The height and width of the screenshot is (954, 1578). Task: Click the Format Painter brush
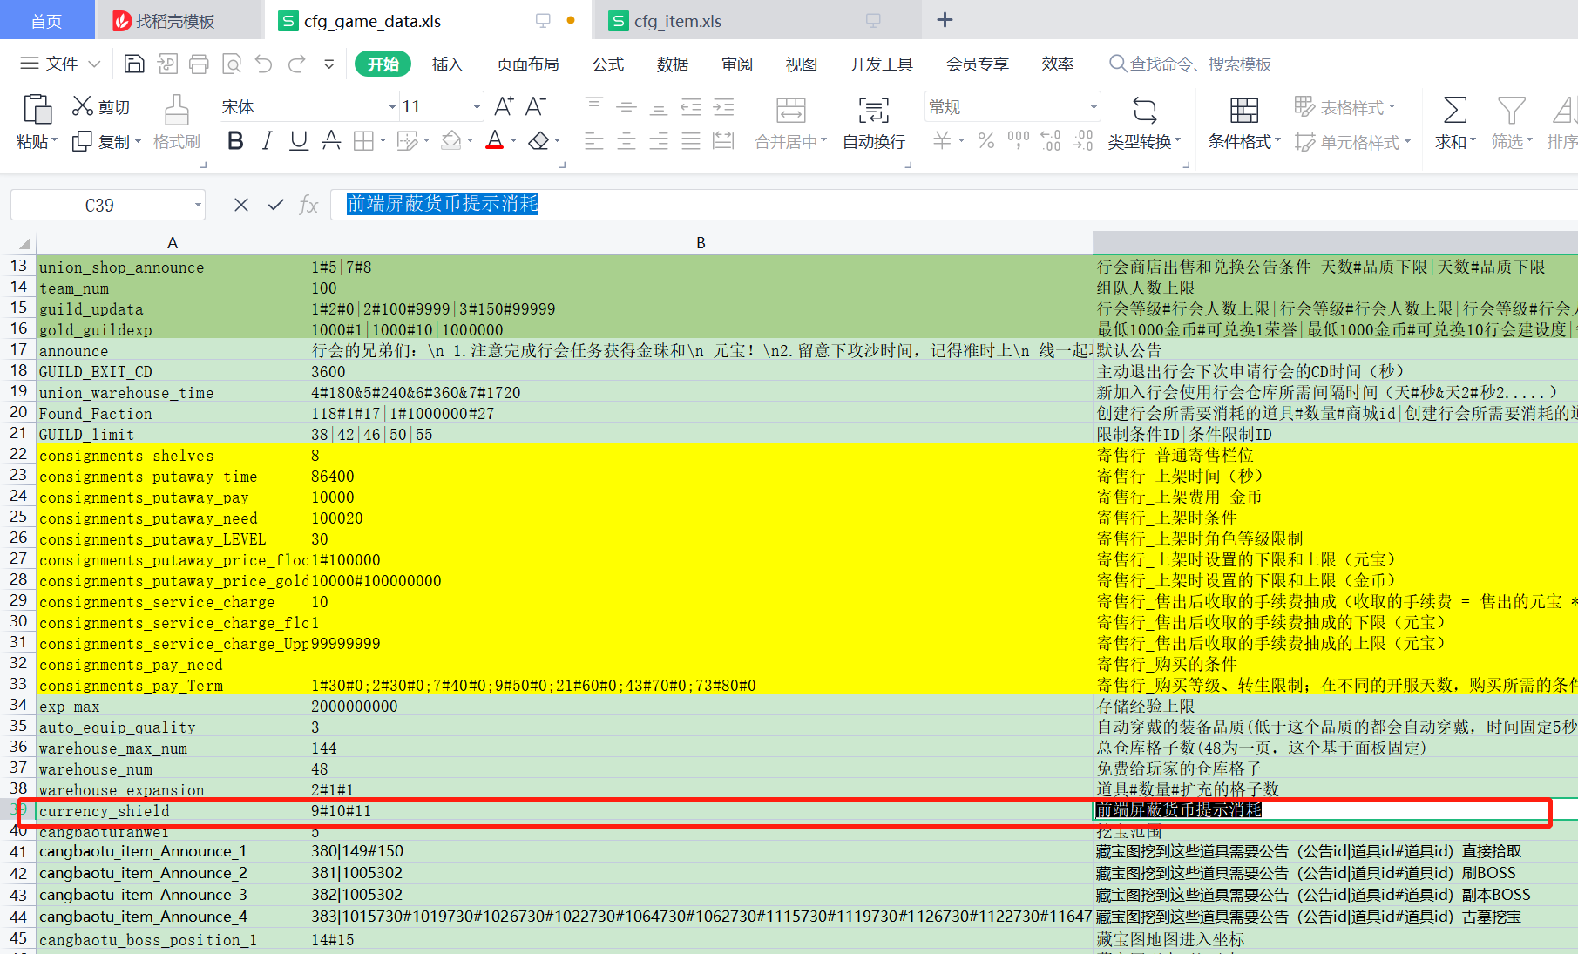176,111
